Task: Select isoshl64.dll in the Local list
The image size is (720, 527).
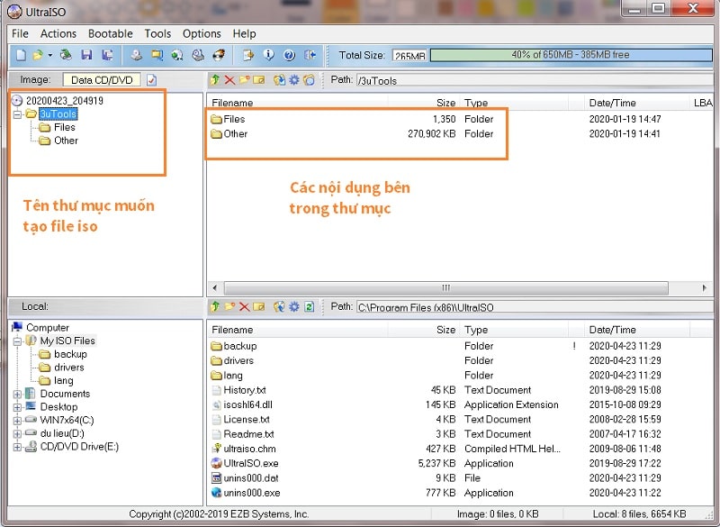Action: (247, 404)
